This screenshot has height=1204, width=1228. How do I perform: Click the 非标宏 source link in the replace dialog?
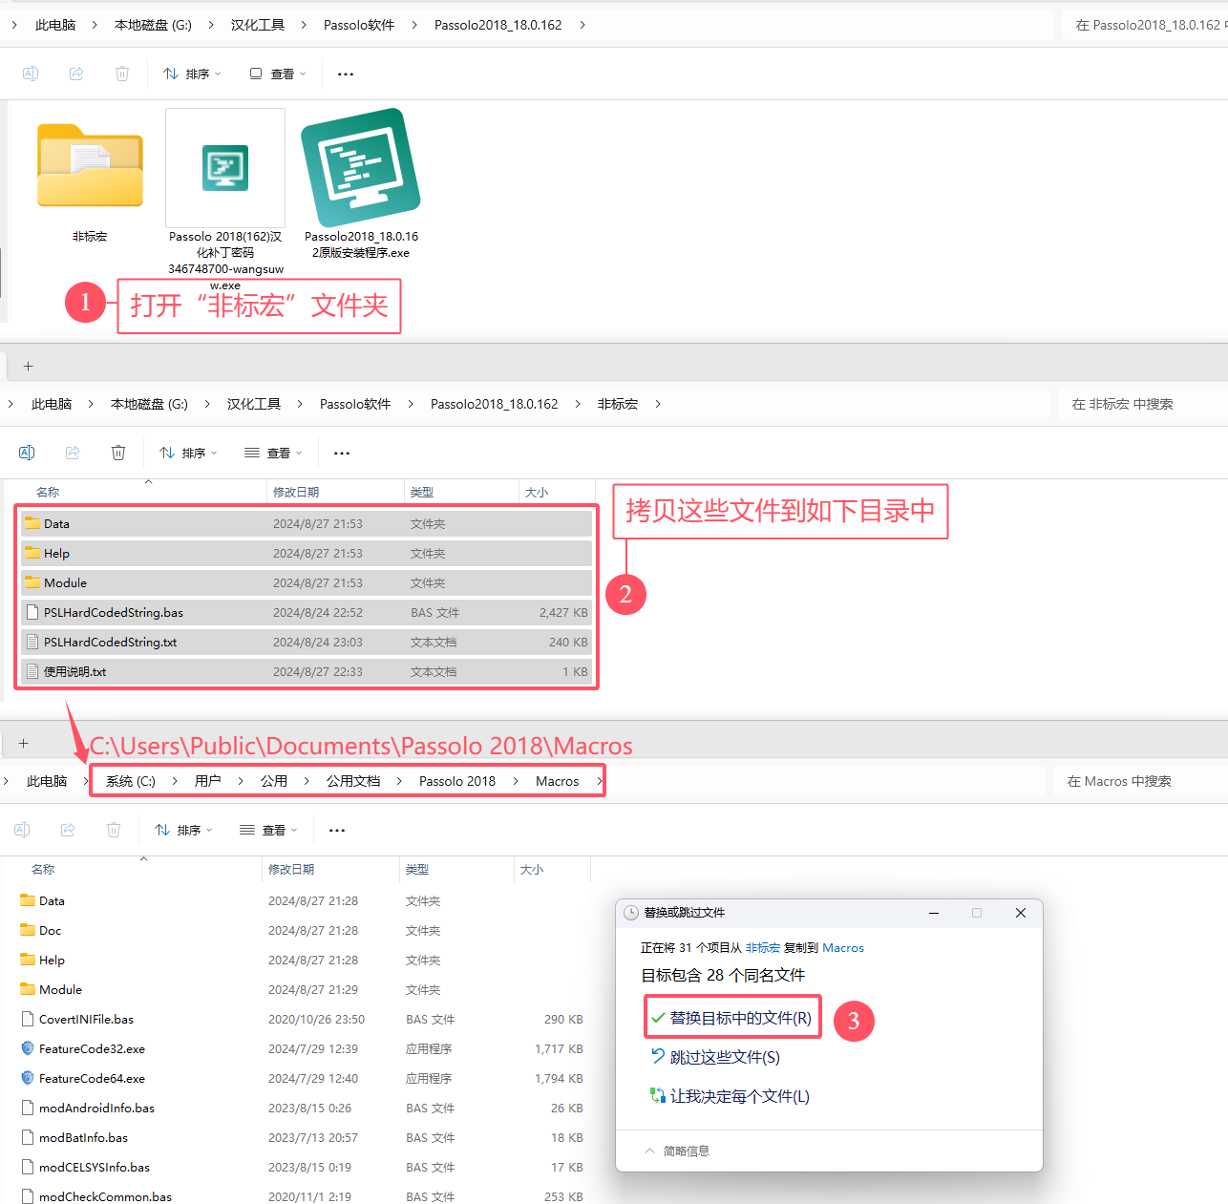point(762,948)
